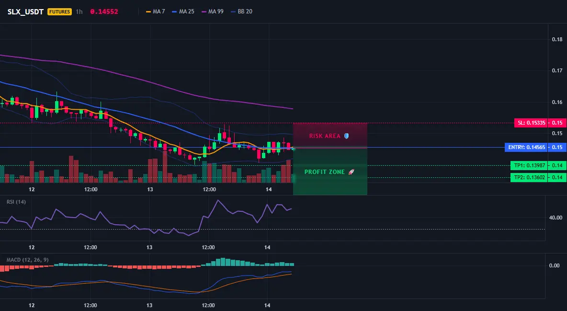567x311 pixels.
Task: Click the yellow FUTURES badge
Action: coord(60,12)
